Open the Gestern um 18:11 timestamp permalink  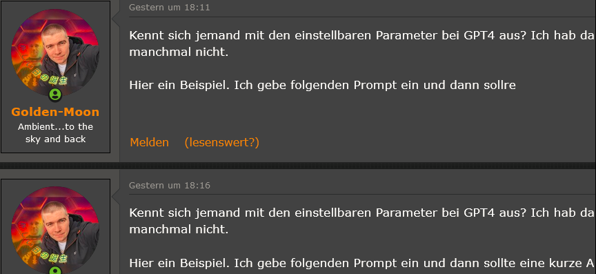[169, 8]
